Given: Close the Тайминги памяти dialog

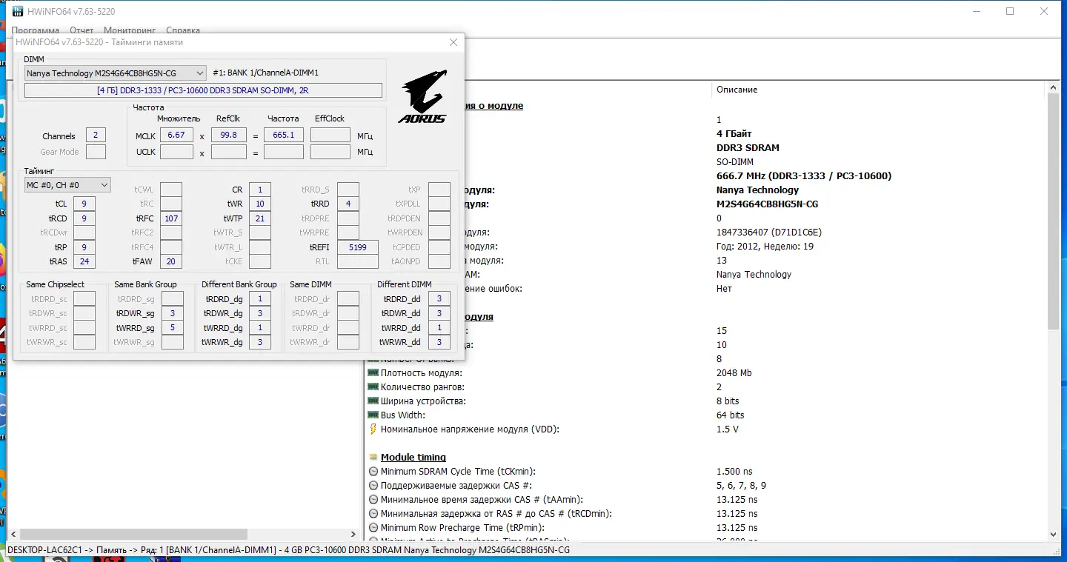Looking at the screenshot, I should tap(453, 42).
